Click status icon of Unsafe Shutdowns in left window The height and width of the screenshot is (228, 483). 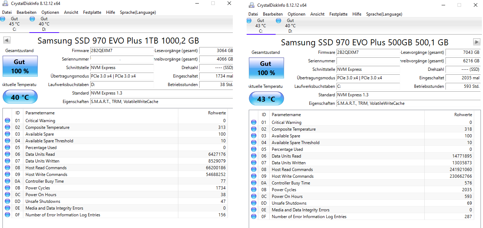coord(7,201)
